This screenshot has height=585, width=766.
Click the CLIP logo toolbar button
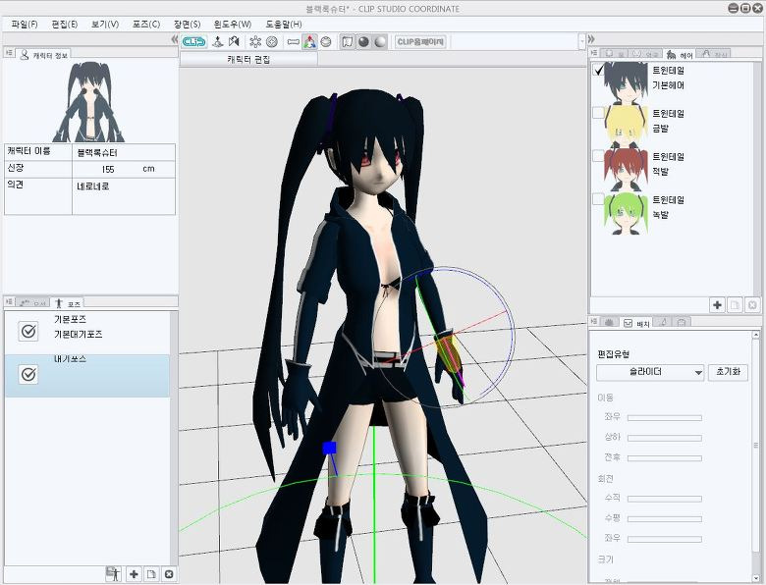(x=194, y=42)
